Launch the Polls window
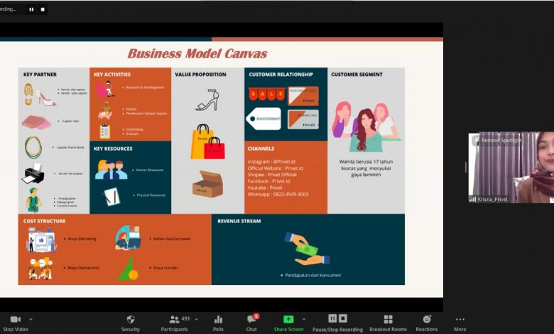Screen dimensions: 554x334 coord(218,323)
